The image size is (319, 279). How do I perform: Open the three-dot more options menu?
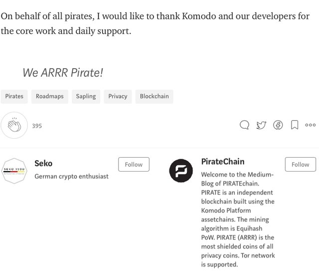click(x=310, y=125)
